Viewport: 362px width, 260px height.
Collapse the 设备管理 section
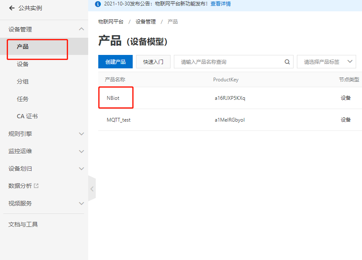point(81,29)
